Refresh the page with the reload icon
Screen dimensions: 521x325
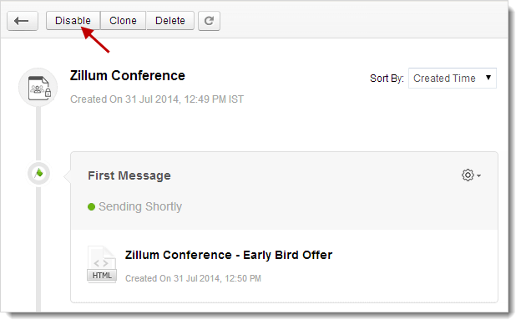[x=209, y=21]
